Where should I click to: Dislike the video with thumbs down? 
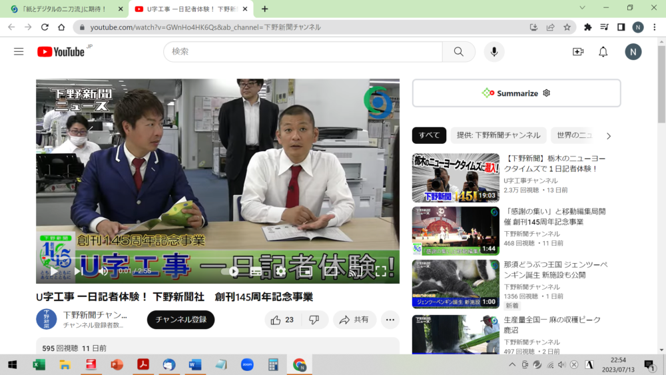[x=314, y=320]
